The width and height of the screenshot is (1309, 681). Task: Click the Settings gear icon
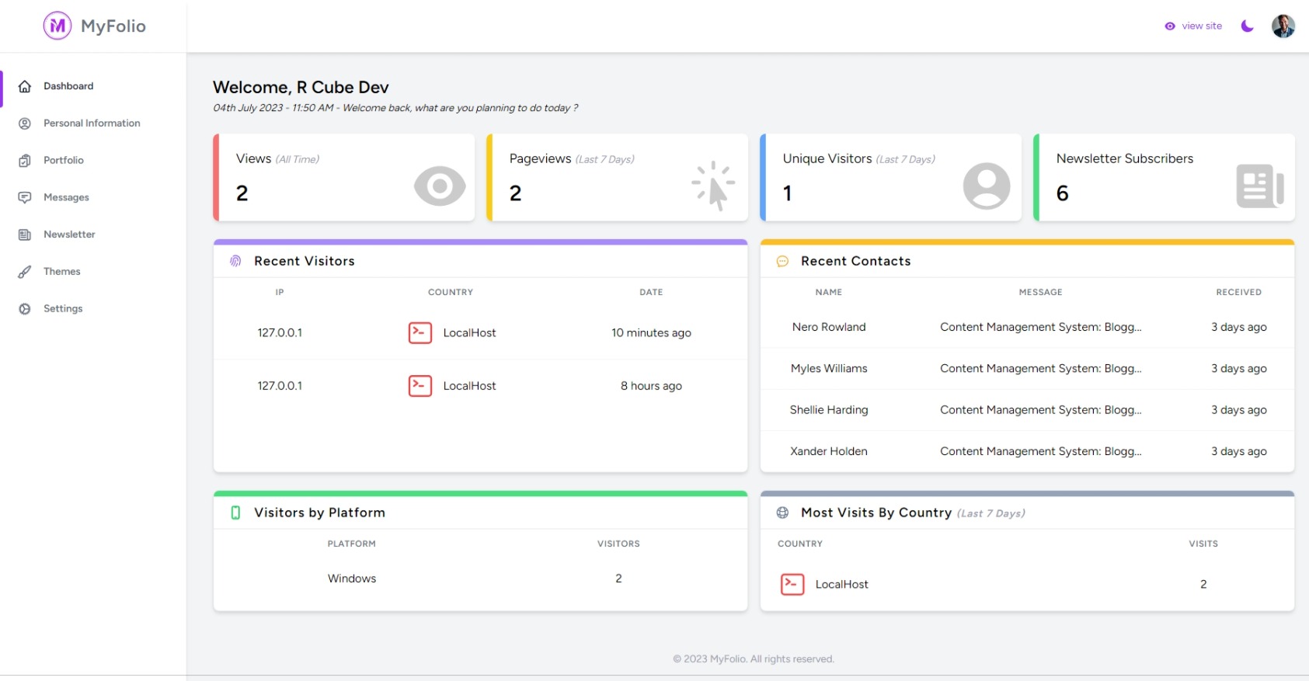point(25,309)
